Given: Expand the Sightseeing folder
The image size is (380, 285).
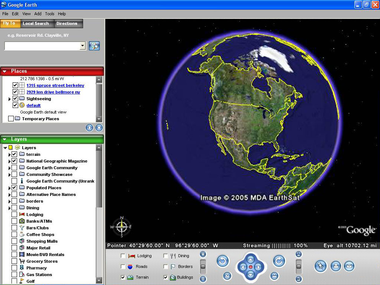Looking at the screenshot, I should [9, 99].
